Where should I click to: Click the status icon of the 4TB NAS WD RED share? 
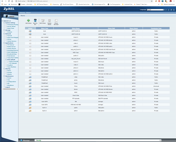coord(30,105)
